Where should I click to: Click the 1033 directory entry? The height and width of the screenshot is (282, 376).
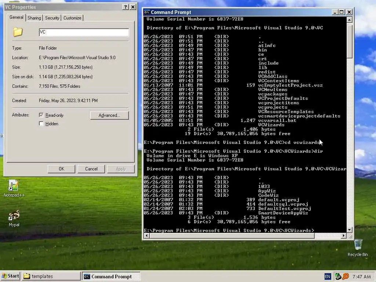coord(264,187)
